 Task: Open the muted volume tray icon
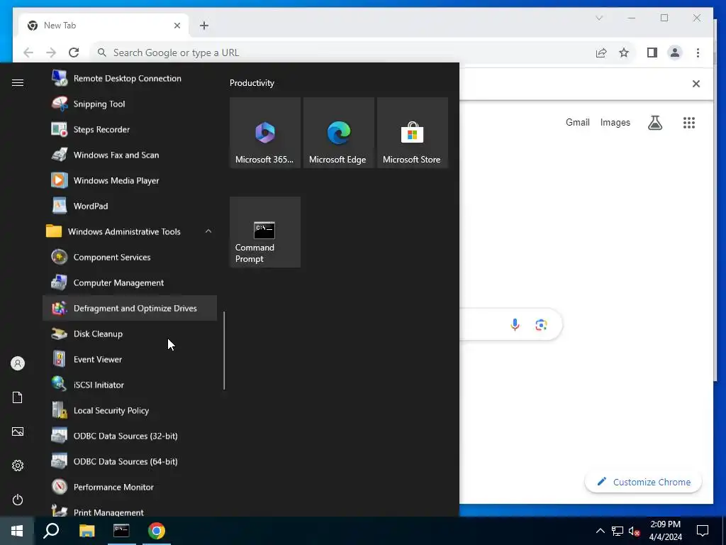(x=634, y=531)
